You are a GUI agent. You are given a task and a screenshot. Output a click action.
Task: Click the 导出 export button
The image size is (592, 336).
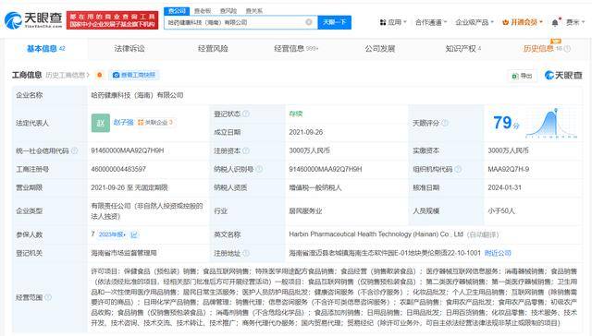(522, 76)
